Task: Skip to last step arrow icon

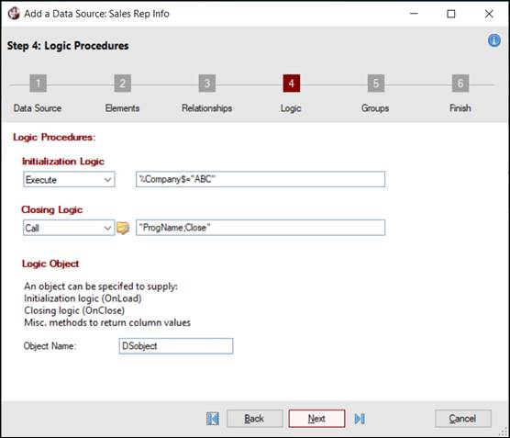Action: coord(360,419)
